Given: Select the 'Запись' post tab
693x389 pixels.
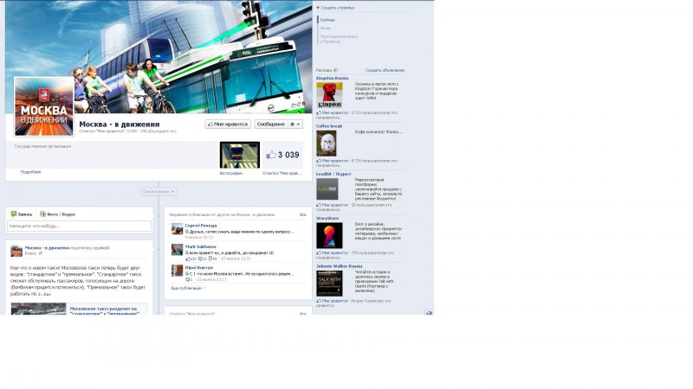Looking at the screenshot, I should point(22,214).
